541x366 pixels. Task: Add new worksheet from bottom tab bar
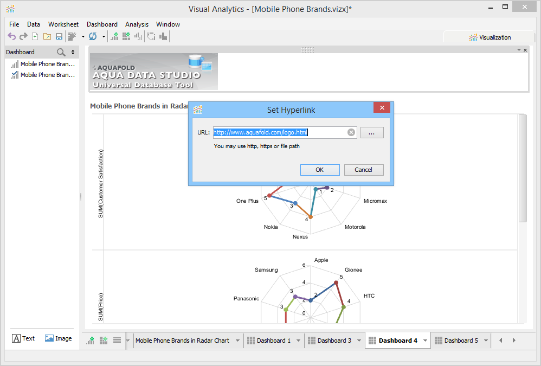(x=91, y=341)
